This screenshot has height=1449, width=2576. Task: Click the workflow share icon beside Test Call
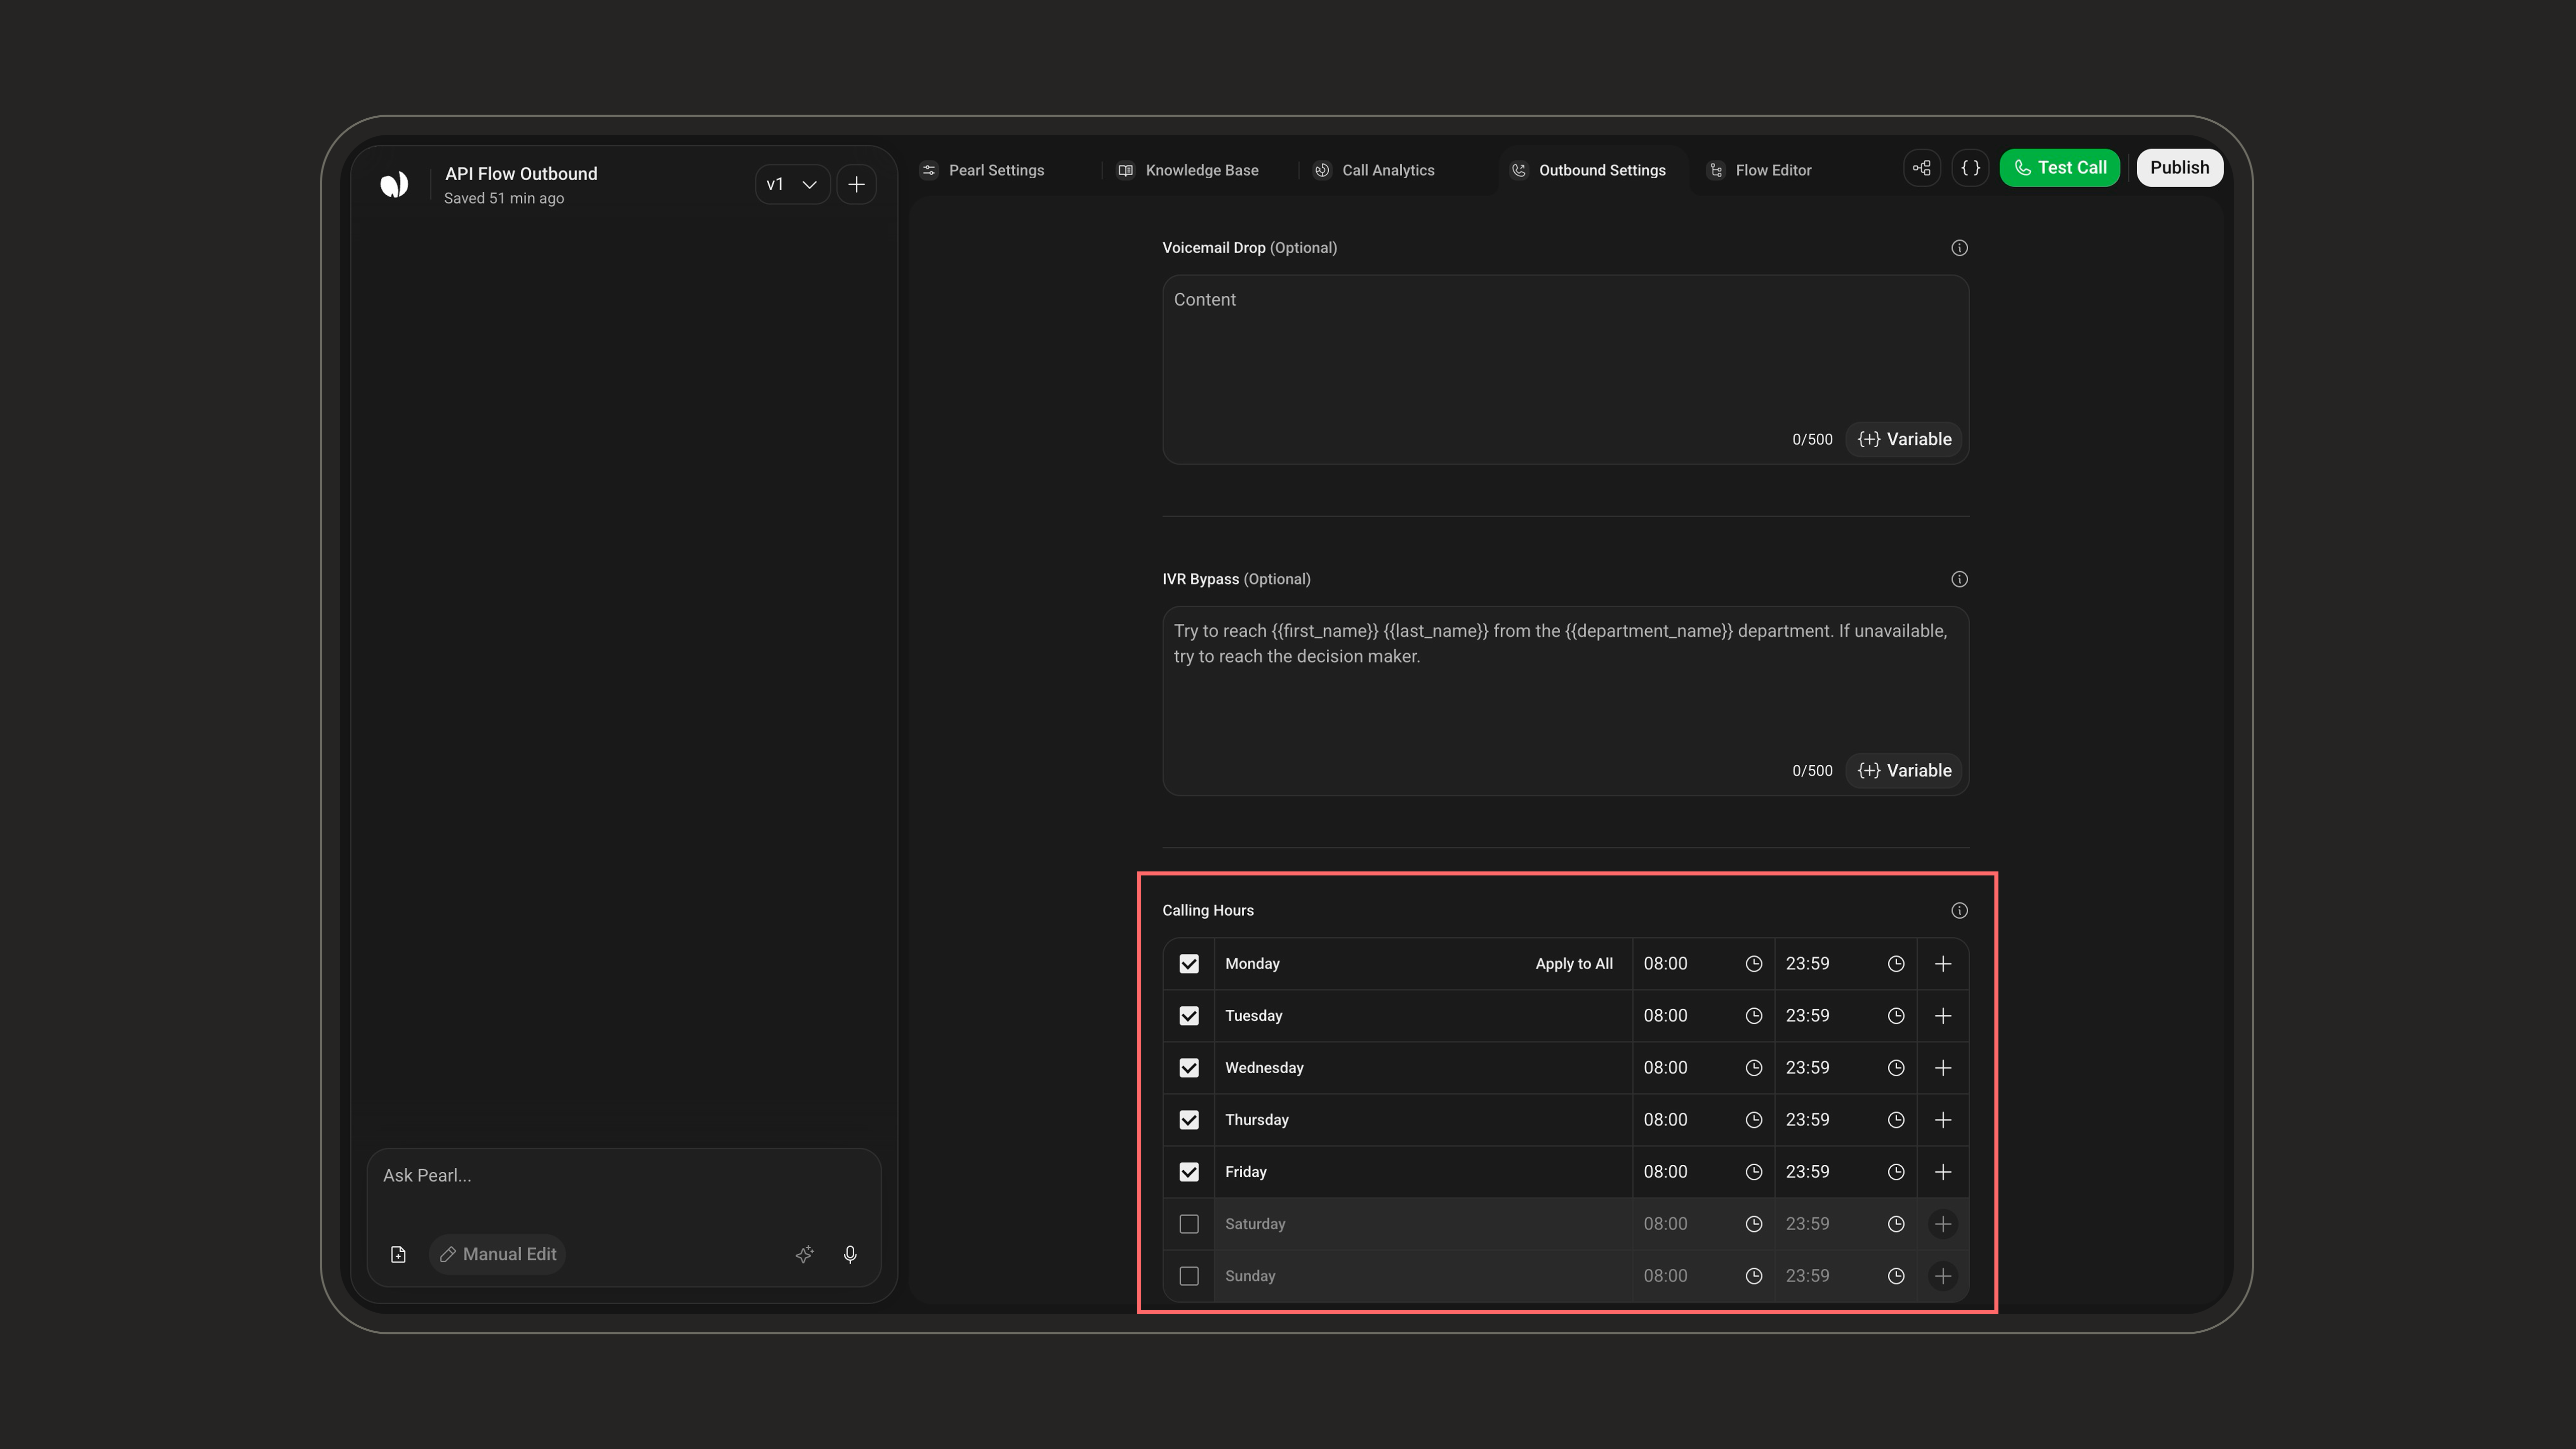click(1922, 168)
